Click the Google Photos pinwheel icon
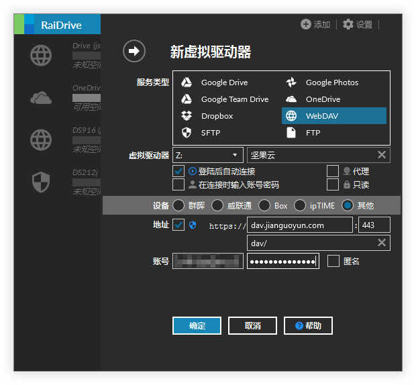416x385 pixels. 291,82
